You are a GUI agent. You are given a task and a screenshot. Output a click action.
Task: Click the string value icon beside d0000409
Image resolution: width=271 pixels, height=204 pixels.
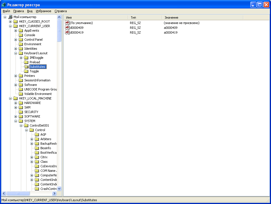point(67,28)
